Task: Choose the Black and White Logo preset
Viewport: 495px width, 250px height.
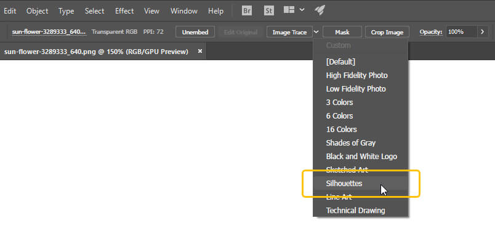Action: (x=361, y=157)
